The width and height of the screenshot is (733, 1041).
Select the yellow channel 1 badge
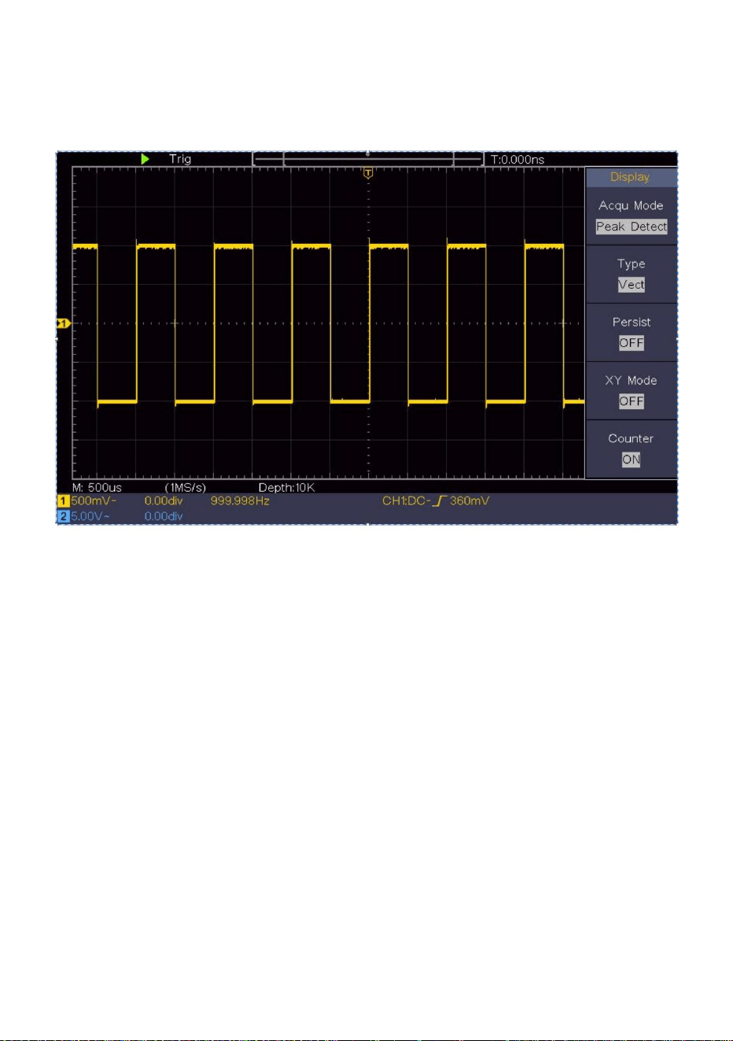pos(63,501)
